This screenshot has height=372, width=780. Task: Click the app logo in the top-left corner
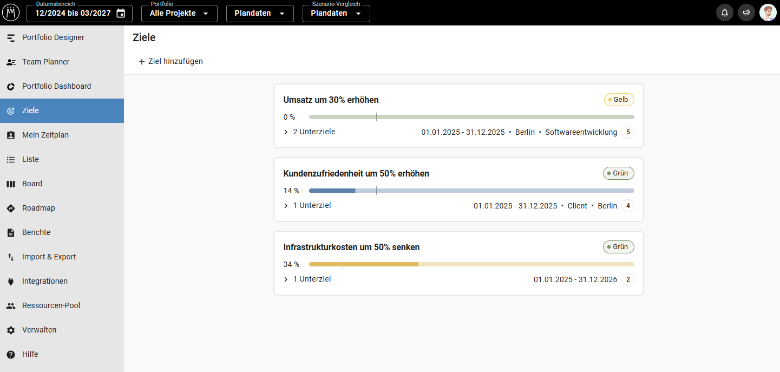pos(11,12)
